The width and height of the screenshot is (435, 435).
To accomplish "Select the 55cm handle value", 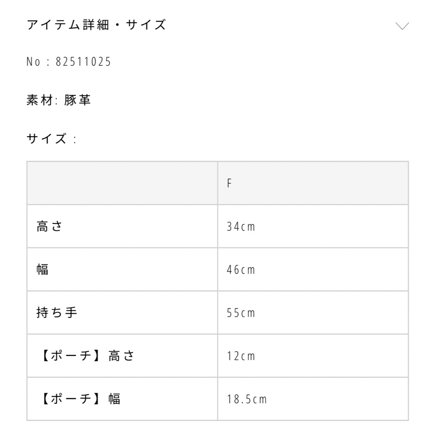I will pyautogui.click(x=241, y=313).
